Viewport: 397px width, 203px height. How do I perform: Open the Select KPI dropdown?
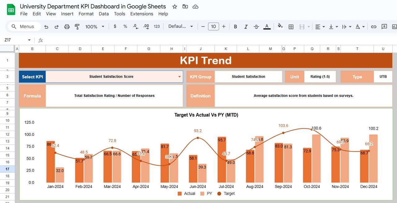click(179, 76)
